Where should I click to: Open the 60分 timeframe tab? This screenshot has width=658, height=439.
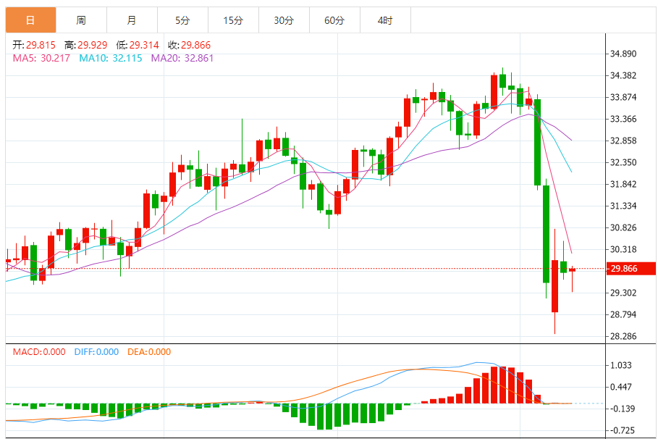pos(334,20)
